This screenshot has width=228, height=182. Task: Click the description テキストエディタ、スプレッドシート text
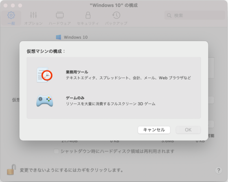coord(128,78)
